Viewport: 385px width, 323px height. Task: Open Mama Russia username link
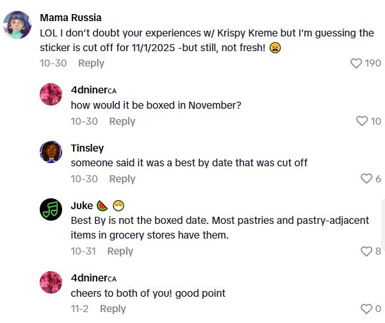click(x=70, y=17)
